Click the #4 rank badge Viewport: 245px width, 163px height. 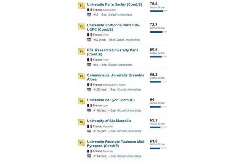click(81, 76)
